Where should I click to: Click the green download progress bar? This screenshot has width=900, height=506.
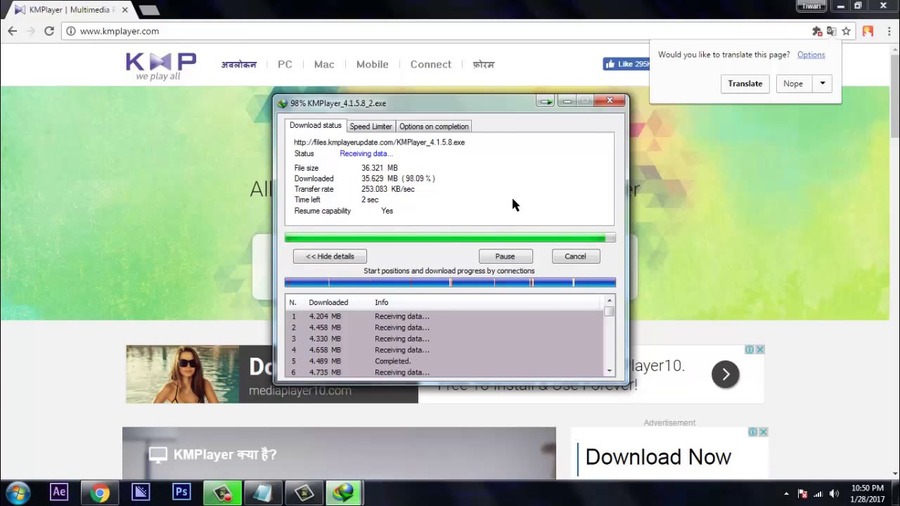450,238
